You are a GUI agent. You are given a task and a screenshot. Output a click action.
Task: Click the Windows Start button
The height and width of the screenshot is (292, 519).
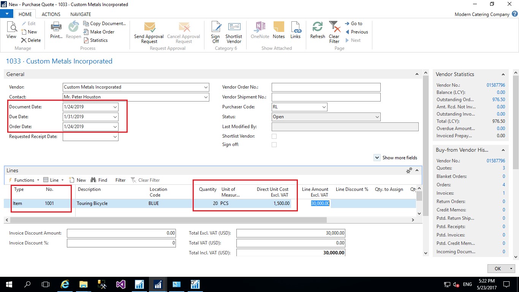pos(9,284)
